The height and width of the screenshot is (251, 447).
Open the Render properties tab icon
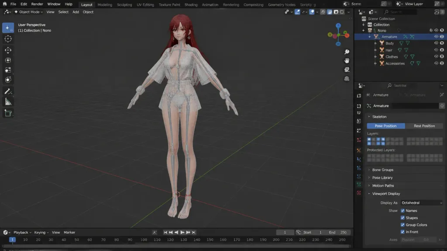tap(359, 106)
